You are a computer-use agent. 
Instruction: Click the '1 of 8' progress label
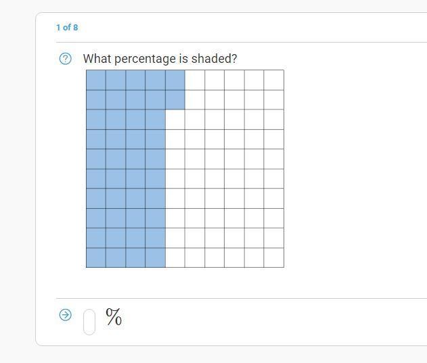[67, 28]
